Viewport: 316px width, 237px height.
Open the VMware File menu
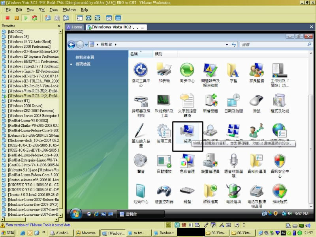pos(8,10)
